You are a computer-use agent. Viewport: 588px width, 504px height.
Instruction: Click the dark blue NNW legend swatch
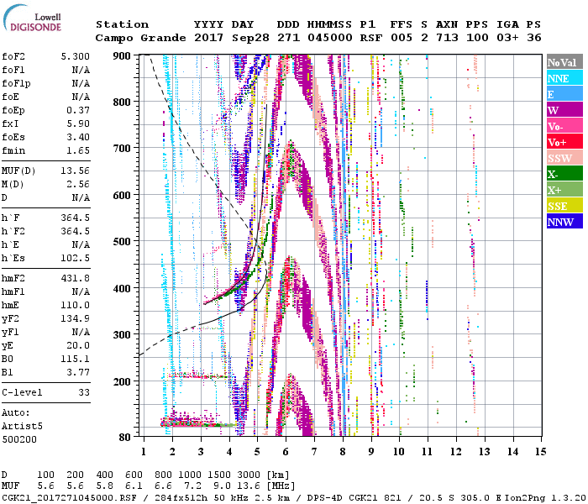(564, 222)
